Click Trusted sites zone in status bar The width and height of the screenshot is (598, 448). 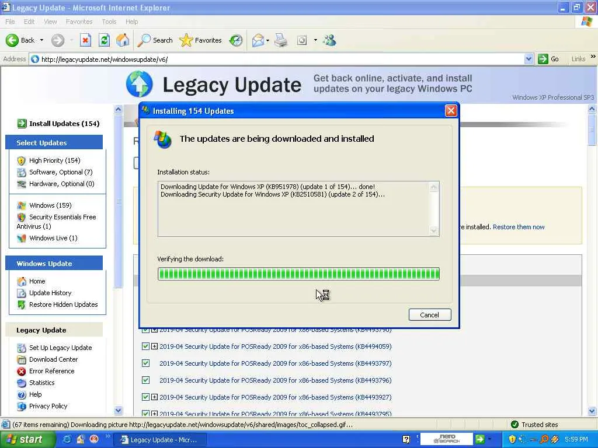click(x=535, y=425)
